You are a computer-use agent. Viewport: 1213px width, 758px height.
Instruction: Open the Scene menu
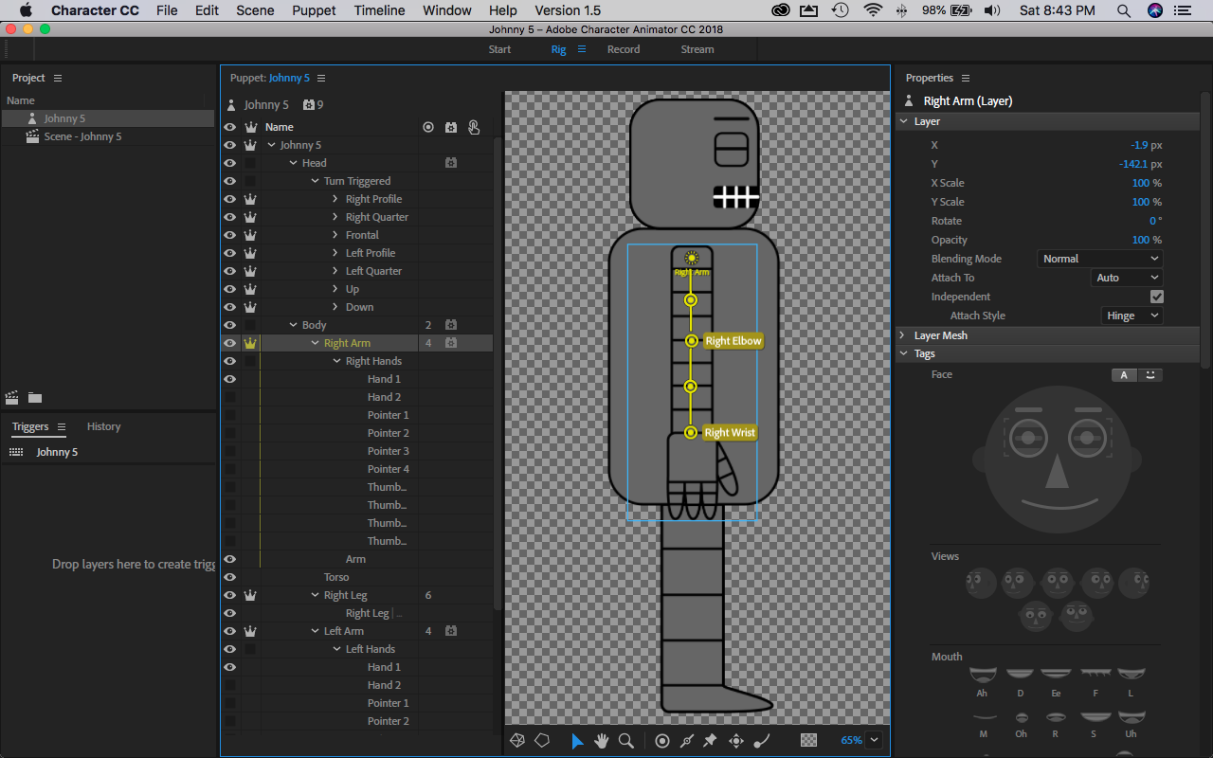pos(255,10)
